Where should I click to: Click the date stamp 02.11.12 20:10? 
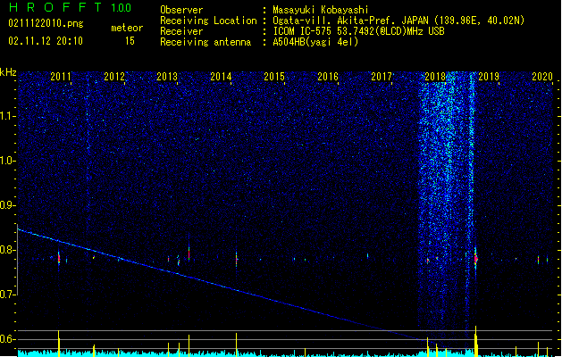tap(46, 41)
